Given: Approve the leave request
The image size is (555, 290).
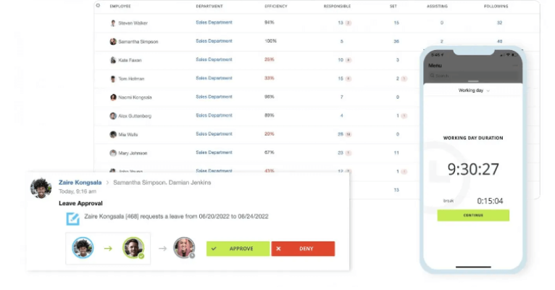Looking at the screenshot, I should (x=238, y=249).
